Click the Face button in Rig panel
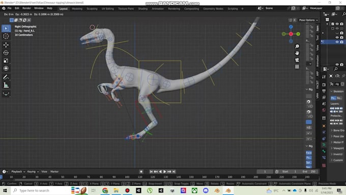 309,153
